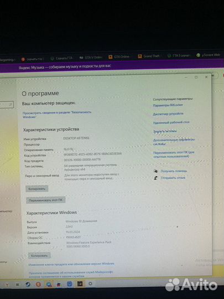This screenshot has height=299, width=224.
Task: Click the Яндекс Музыка purple banner
Action: click(x=112, y=66)
